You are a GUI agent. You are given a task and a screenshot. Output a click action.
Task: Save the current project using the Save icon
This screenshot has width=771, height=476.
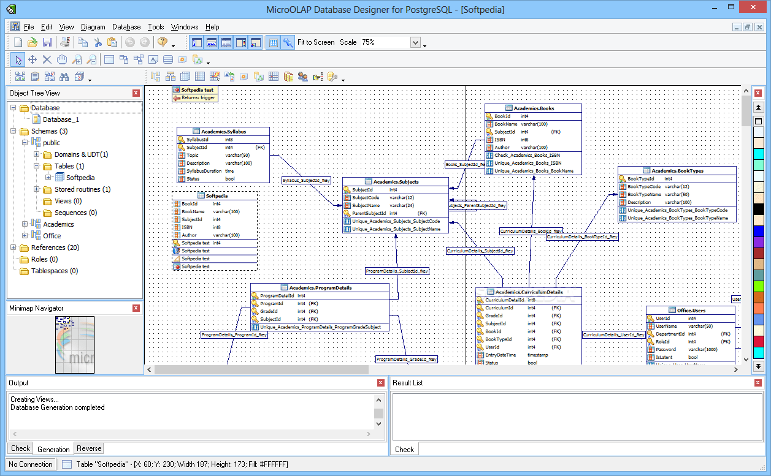(x=47, y=42)
